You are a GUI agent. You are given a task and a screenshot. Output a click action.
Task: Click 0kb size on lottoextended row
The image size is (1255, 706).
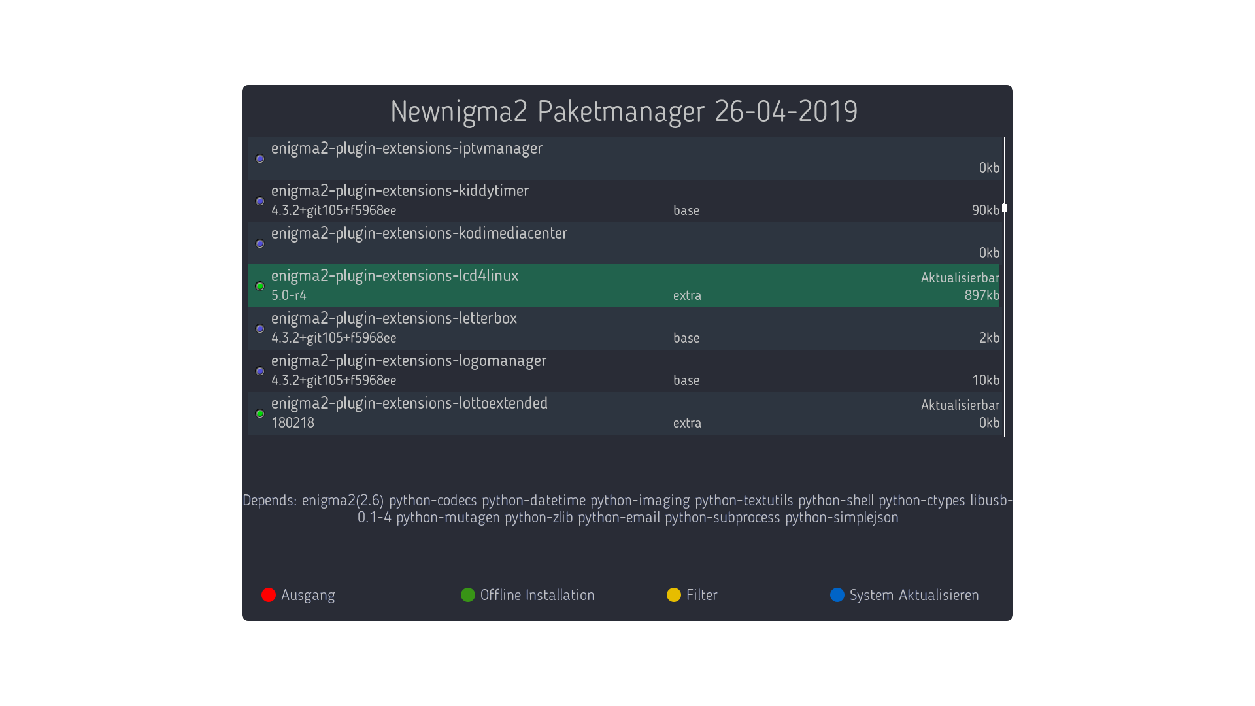[989, 422]
